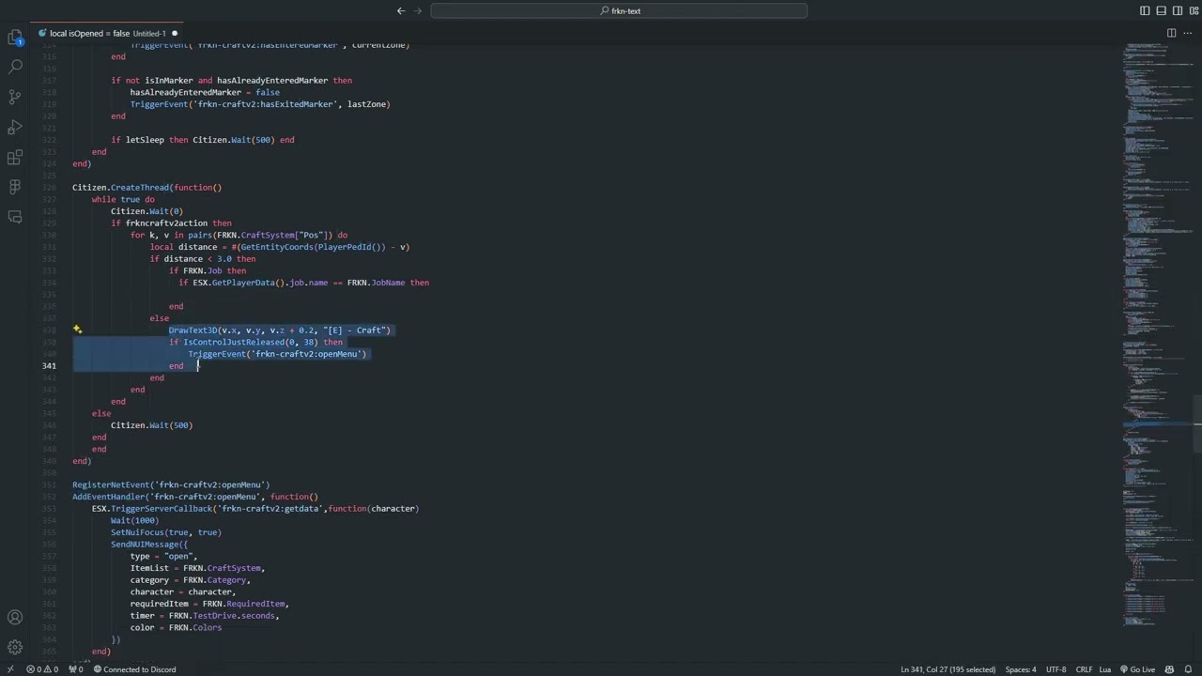The height and width of the screenshot is (676, 1202).
Task: Open the chat panel icon in activity bar
Action: (x=15, y=217)
